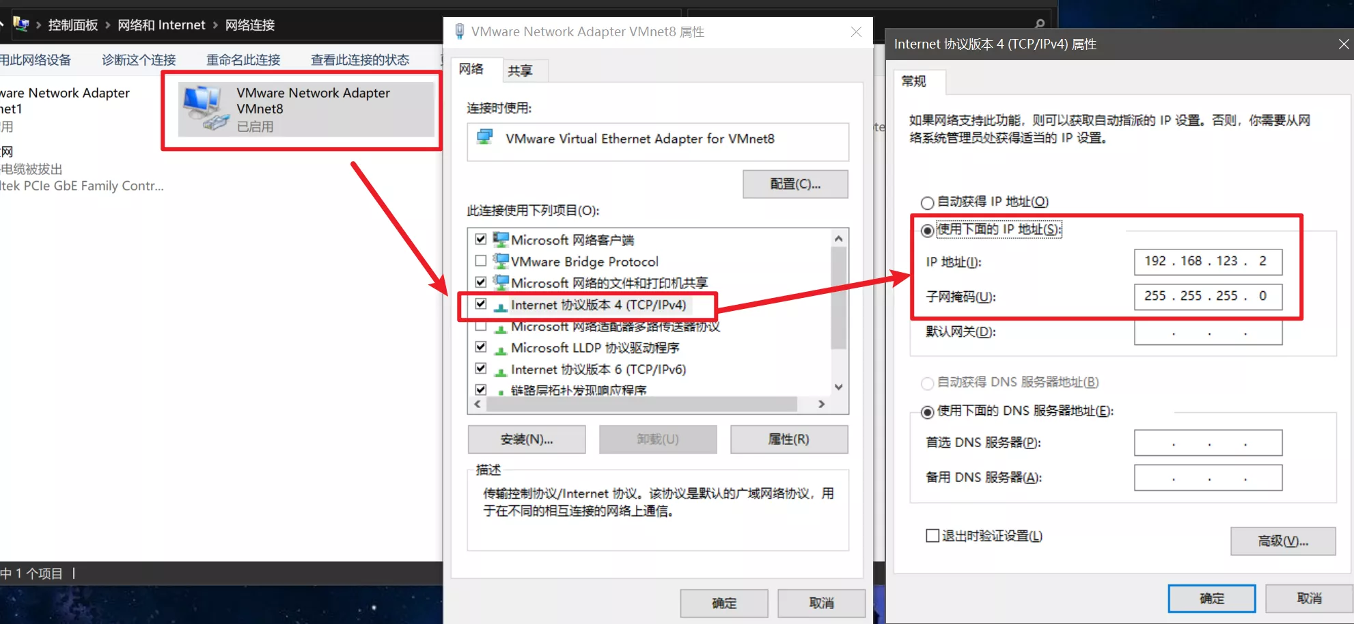Click 诊断这个连接 in the toolbar
Viewport: 1354px width, 624px height.
coord(139,60)
